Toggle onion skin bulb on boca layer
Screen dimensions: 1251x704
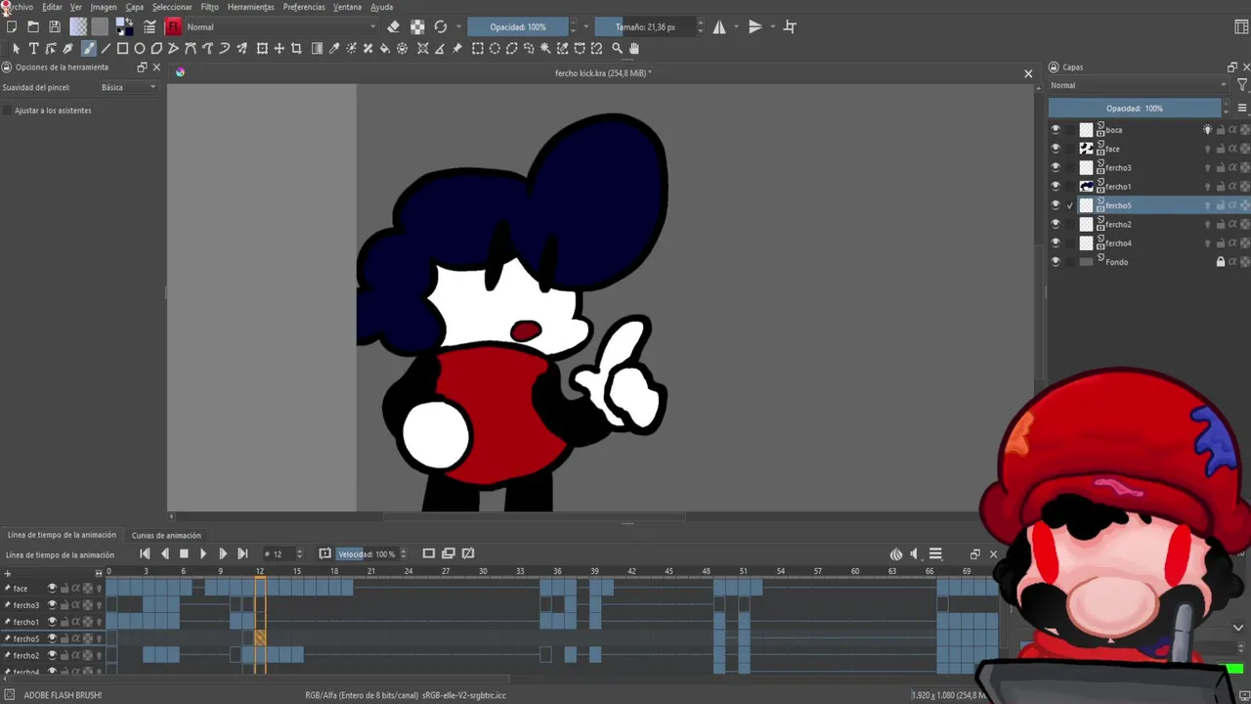(x=1207, y=129)
